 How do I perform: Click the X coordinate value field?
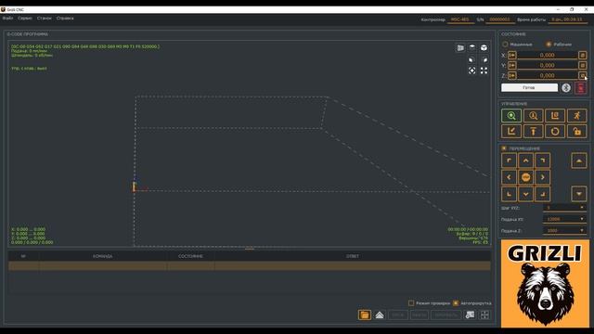tap(547, 56)
